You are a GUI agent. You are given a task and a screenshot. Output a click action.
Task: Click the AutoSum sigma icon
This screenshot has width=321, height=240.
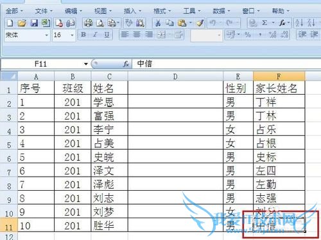tap(265, 23)
